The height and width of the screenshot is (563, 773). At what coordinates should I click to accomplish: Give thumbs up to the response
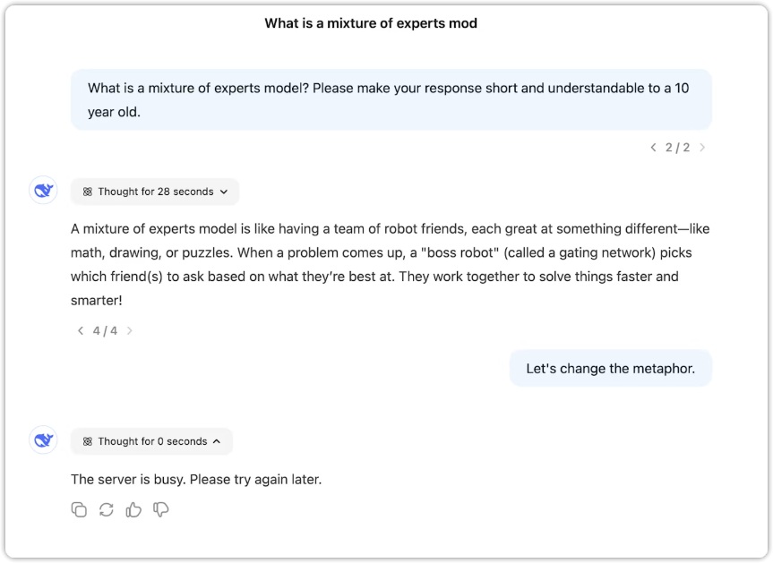click(133, 509)
